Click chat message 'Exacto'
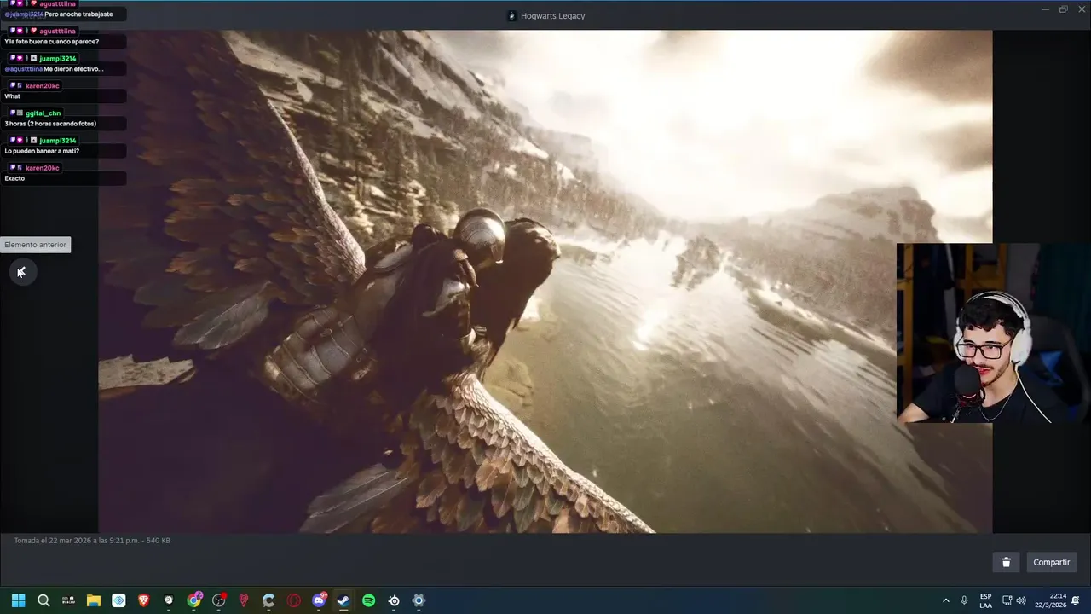 14,178
